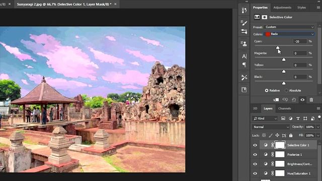
Task: Click the Magenta value field
Action: click(x=300, y=53)
